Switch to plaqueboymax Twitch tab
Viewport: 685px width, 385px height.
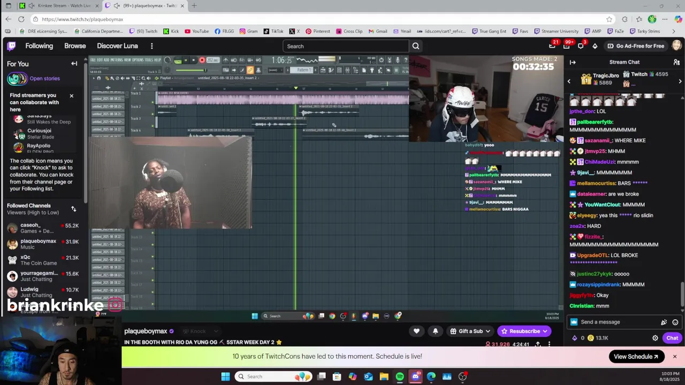point(144,5)
